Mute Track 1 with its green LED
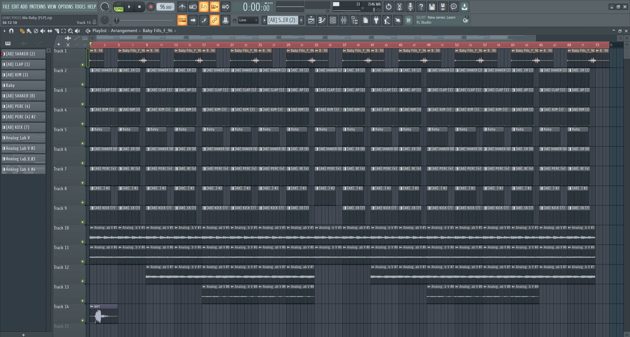 pyautogui.click(x=82, y=65)
